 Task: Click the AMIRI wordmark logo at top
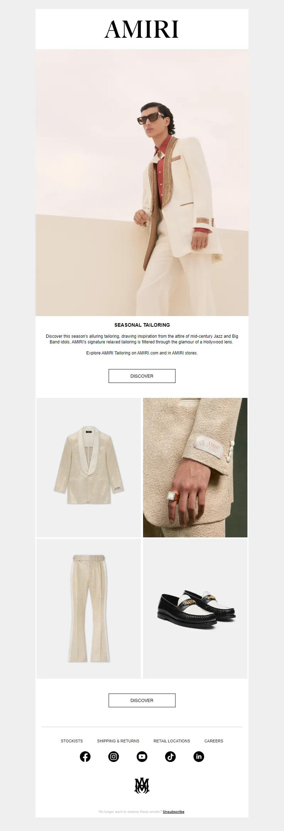[142, 30]
